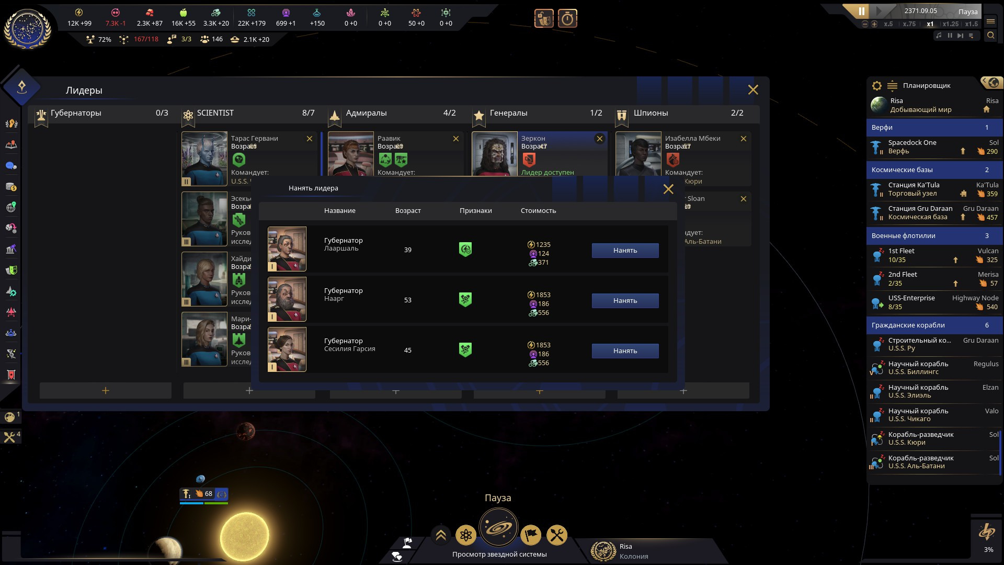Open the wrench notification with count 4

(x=10, y=437)
